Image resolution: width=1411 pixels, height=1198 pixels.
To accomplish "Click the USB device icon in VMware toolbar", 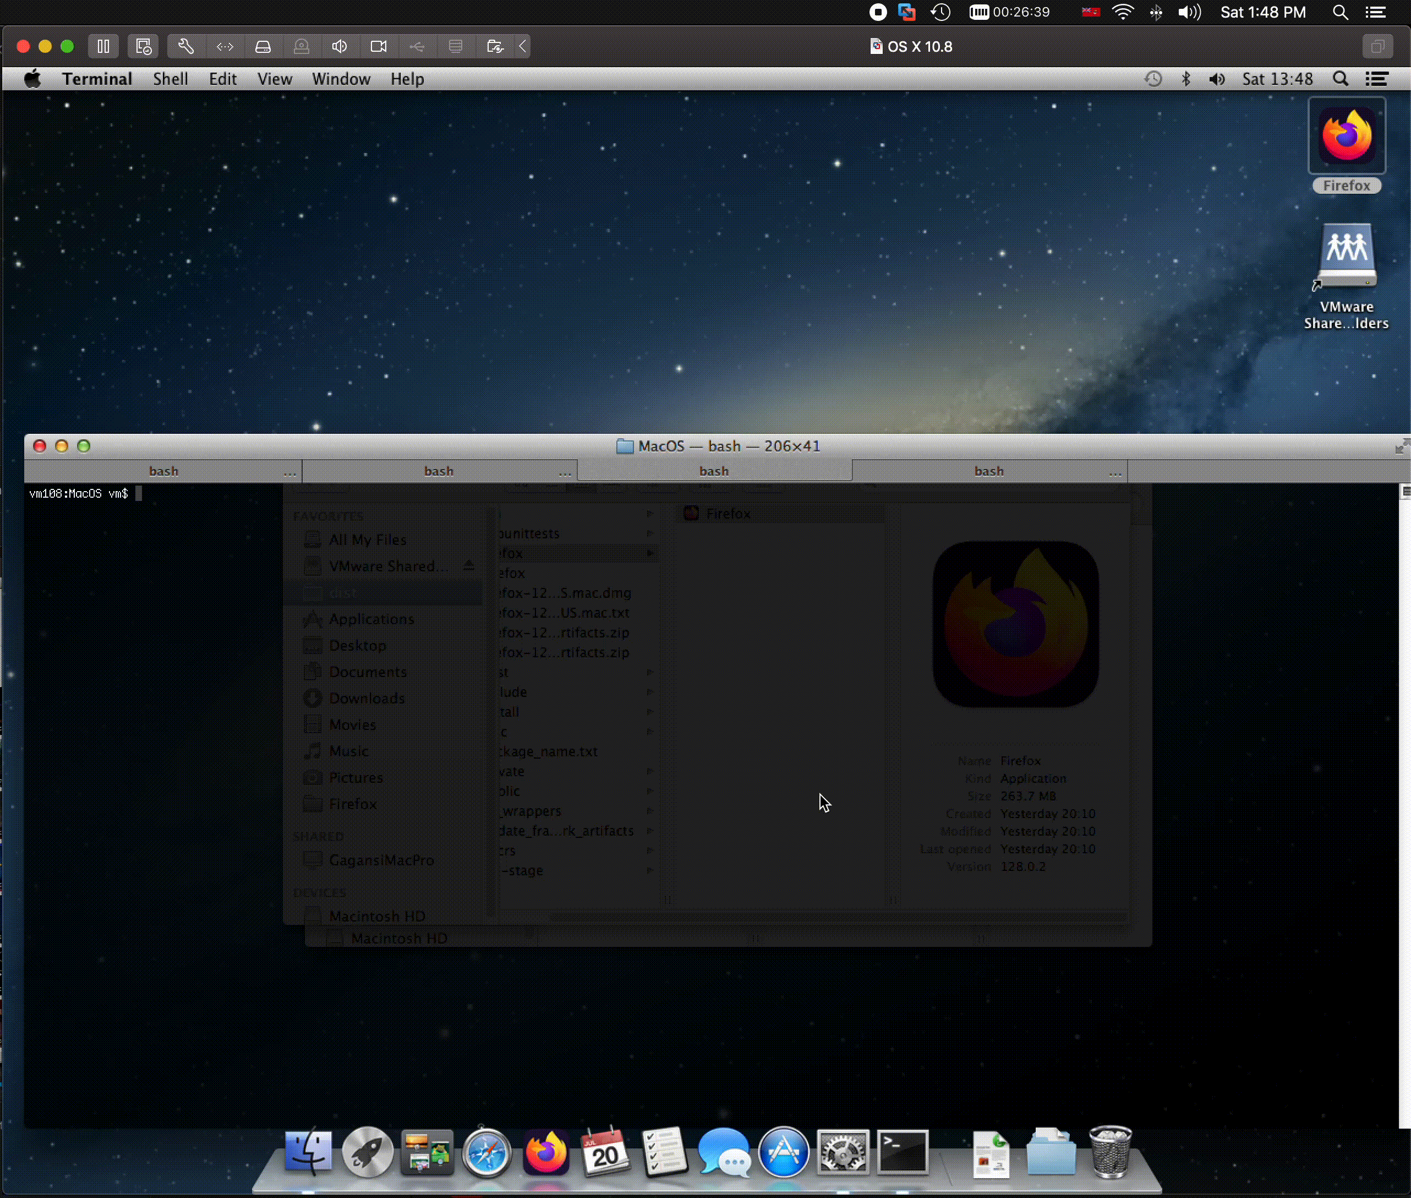I will 417,46.
